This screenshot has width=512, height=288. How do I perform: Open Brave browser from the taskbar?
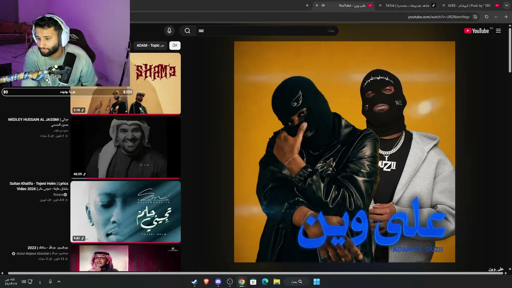(206, 282)
